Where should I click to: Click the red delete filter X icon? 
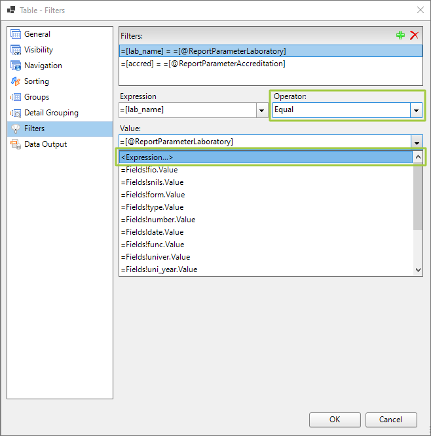pos(414,36)
